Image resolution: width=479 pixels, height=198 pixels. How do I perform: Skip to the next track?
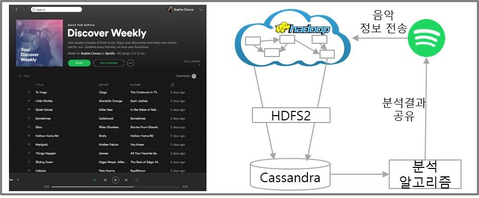(x=126, y=180)
